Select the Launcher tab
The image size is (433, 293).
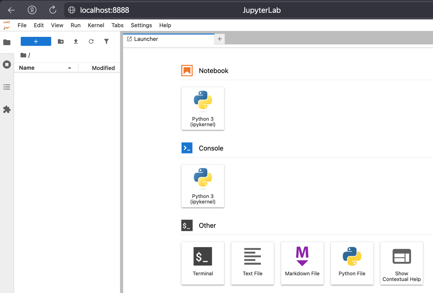[169, 39]
